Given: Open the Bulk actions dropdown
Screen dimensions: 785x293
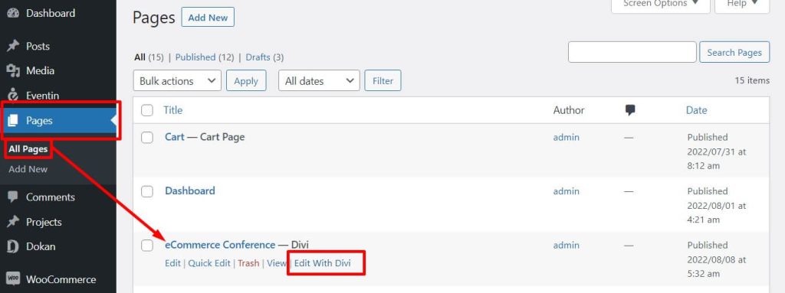Looking at the screenshot, I should (177, 80).
